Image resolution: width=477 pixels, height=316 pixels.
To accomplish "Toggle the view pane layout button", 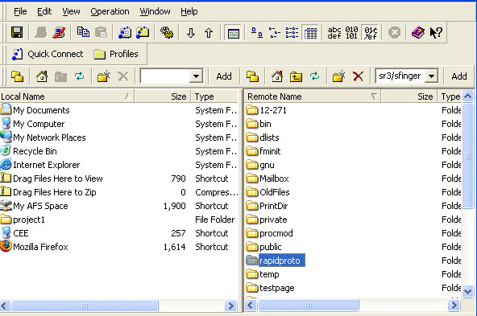I will coord(234,32).
